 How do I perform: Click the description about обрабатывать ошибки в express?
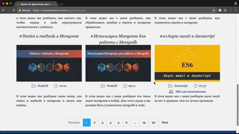pos(118,22)
